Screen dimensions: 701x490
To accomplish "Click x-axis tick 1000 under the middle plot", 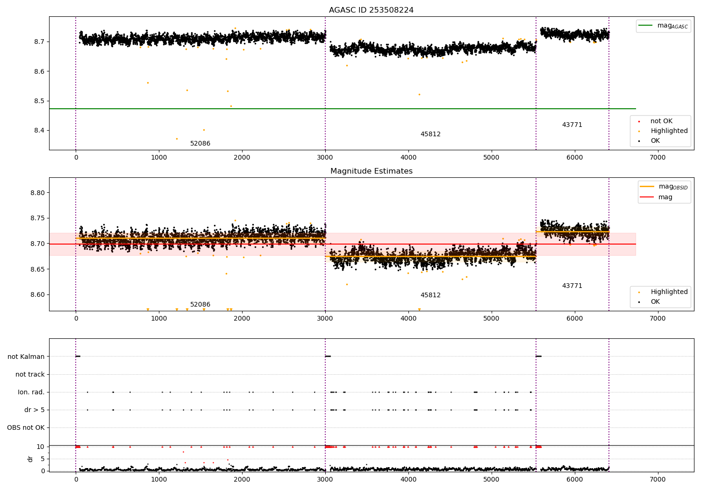I will point(159,318).
